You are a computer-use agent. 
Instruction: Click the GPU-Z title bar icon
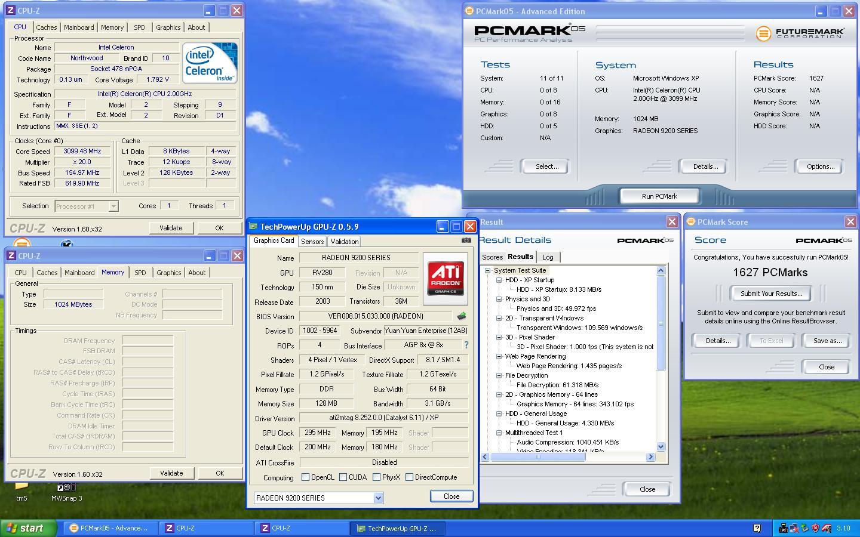pos(253,227)
